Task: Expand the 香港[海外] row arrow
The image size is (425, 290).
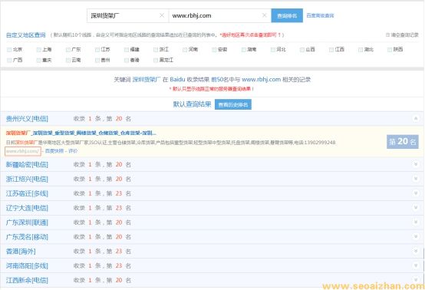Action: [416, 251]
